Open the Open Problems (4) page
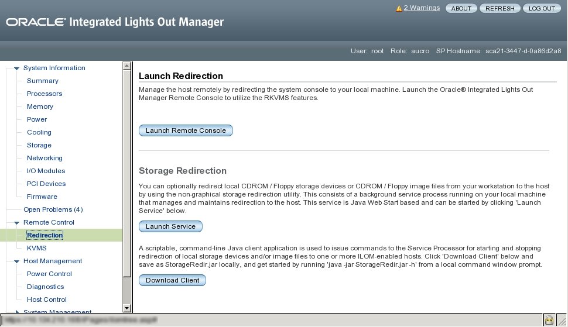Viewport: 568px width, 327px height. point(53,209)
